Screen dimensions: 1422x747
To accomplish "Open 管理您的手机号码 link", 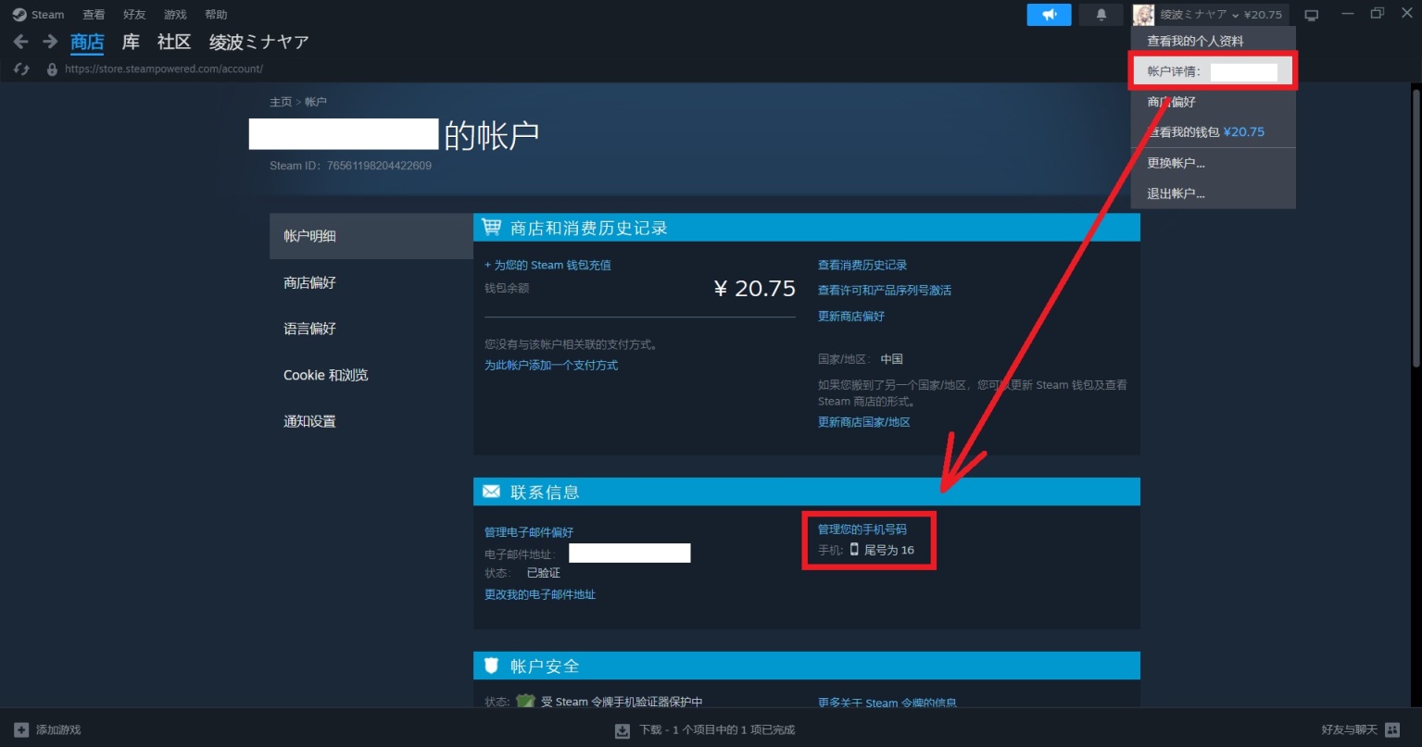I will coord(862,529).
